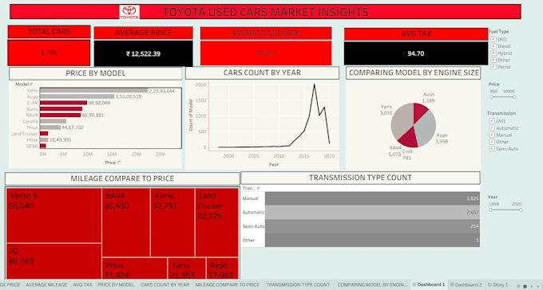Open MILEAGE COMPARE TO PRICE sheet tab
Screen dimensions: 543x290
tap(228, 284)
